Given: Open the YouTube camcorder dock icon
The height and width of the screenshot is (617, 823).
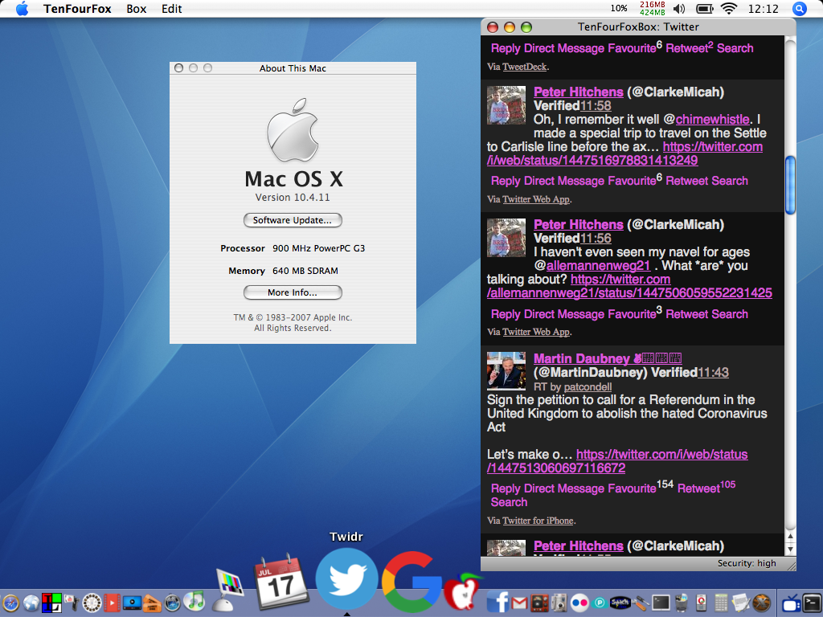Looking at the screenshot, I should (x=72, y=603).
